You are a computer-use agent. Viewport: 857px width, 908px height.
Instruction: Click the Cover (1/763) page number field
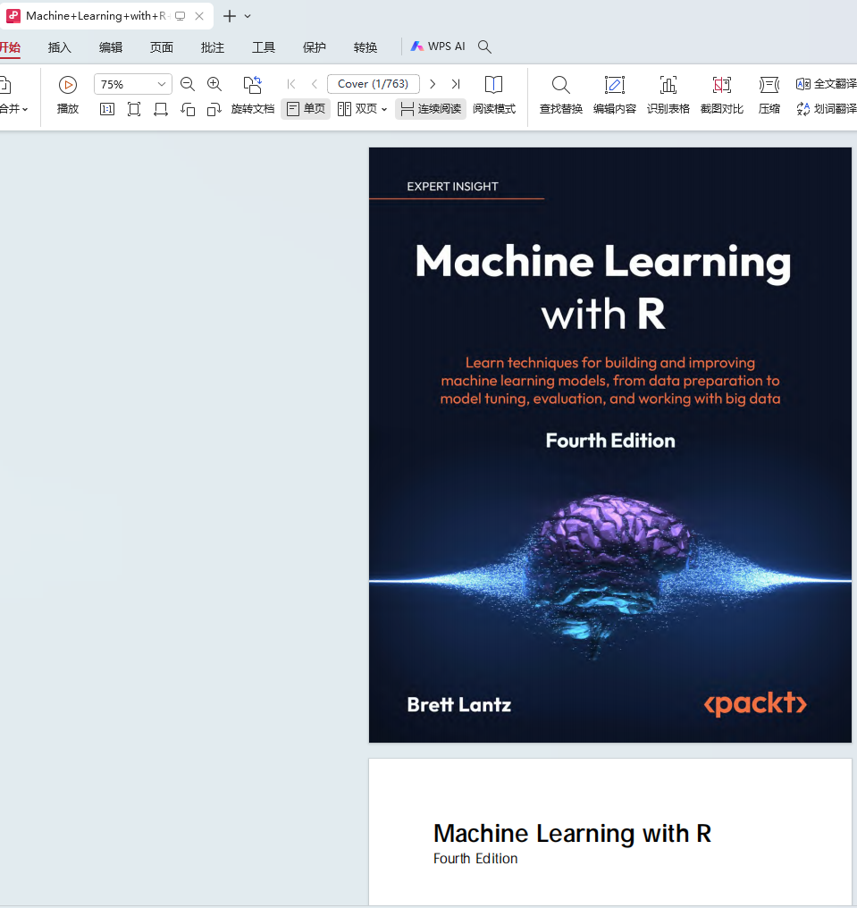[x=373, y=84]
